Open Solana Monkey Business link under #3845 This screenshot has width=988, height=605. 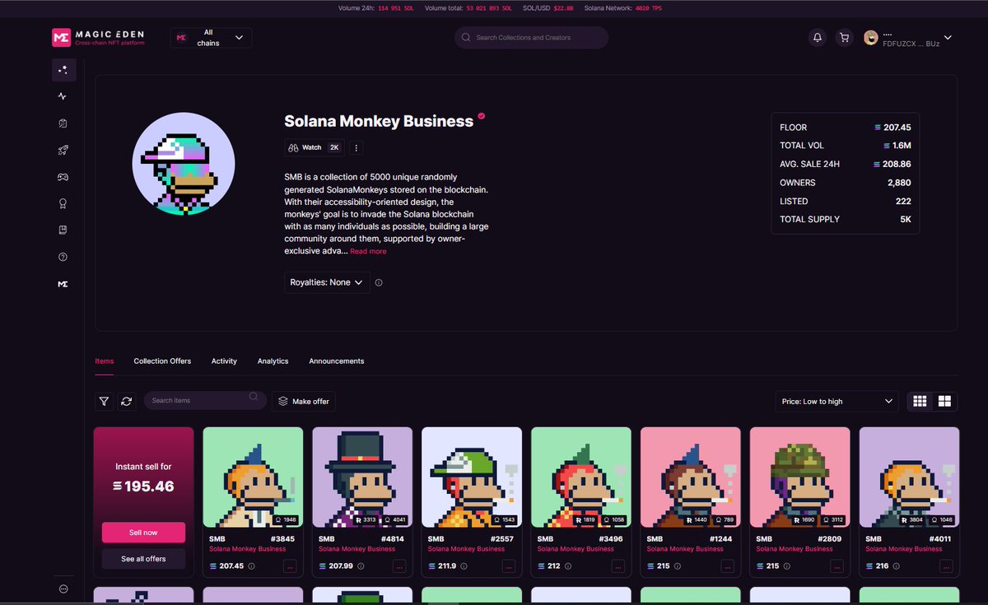click(x=248, y=549)
